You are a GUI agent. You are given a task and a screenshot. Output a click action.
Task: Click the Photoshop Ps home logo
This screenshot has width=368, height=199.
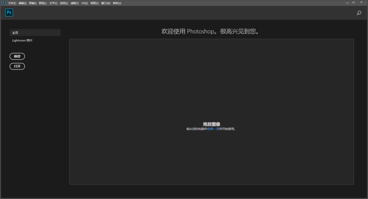point(9,13)
